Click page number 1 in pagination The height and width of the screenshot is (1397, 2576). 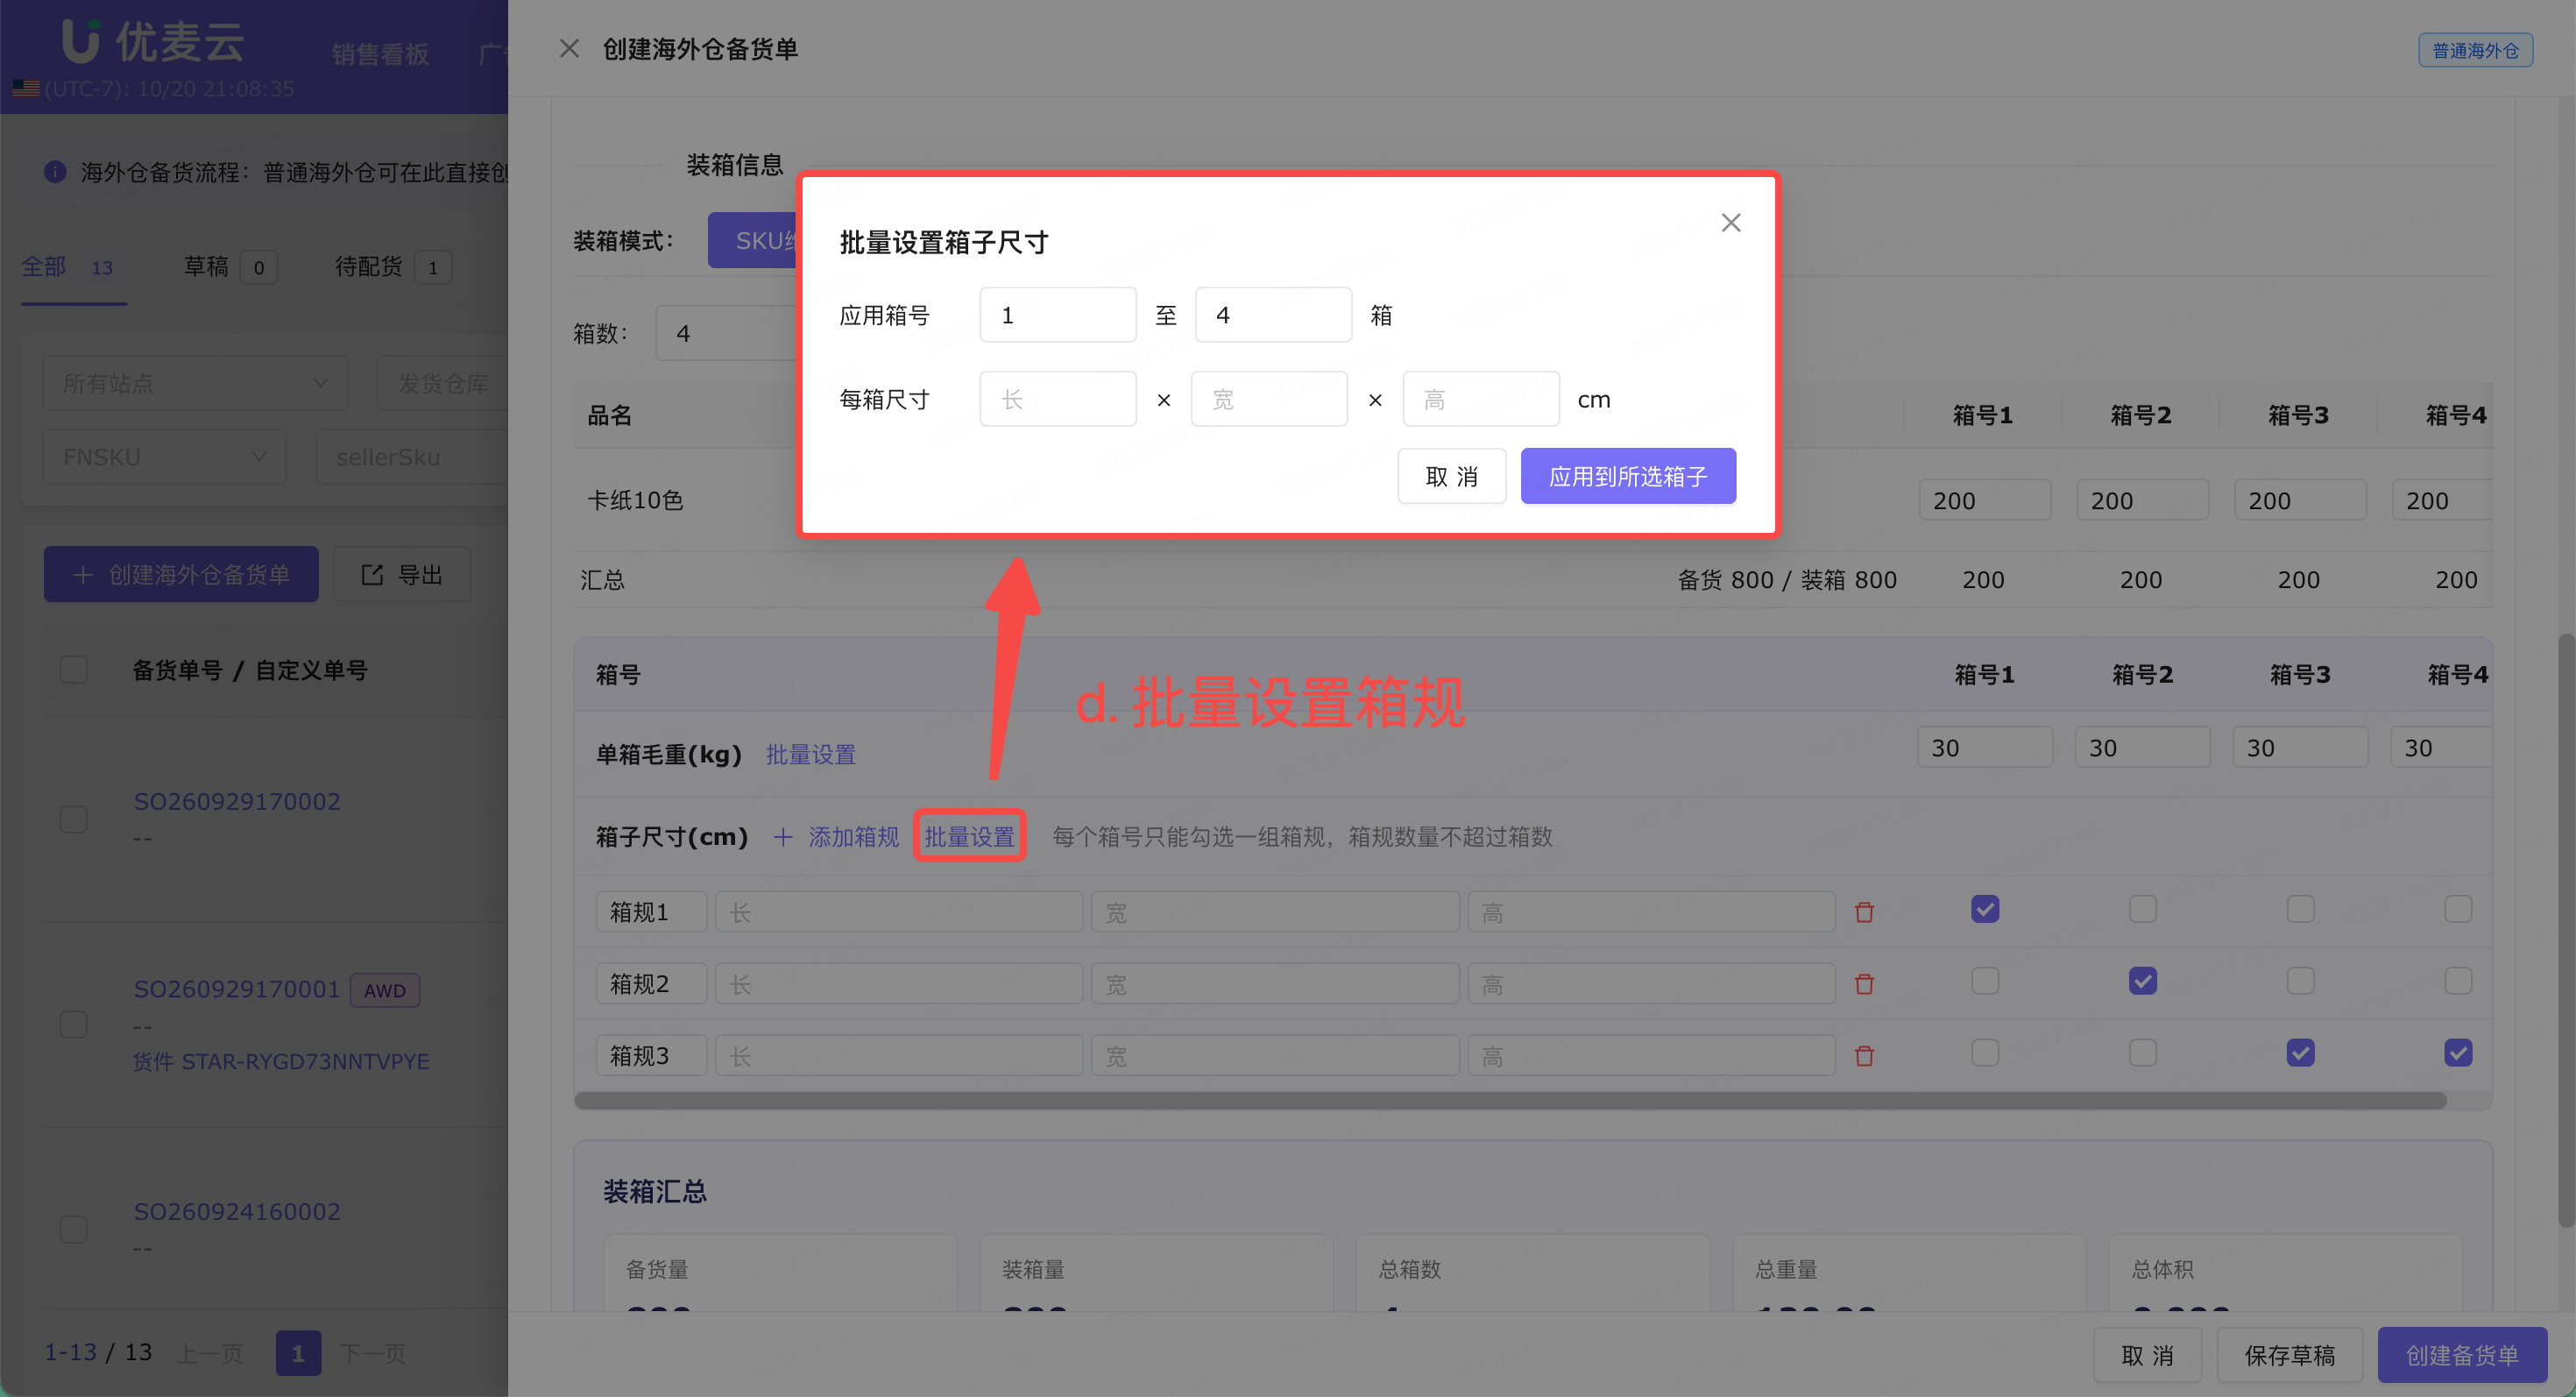pyautogui.click(x=298, y=1353)
